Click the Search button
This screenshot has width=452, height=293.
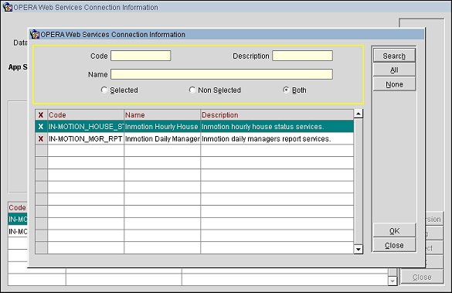(x=394, y=56)
